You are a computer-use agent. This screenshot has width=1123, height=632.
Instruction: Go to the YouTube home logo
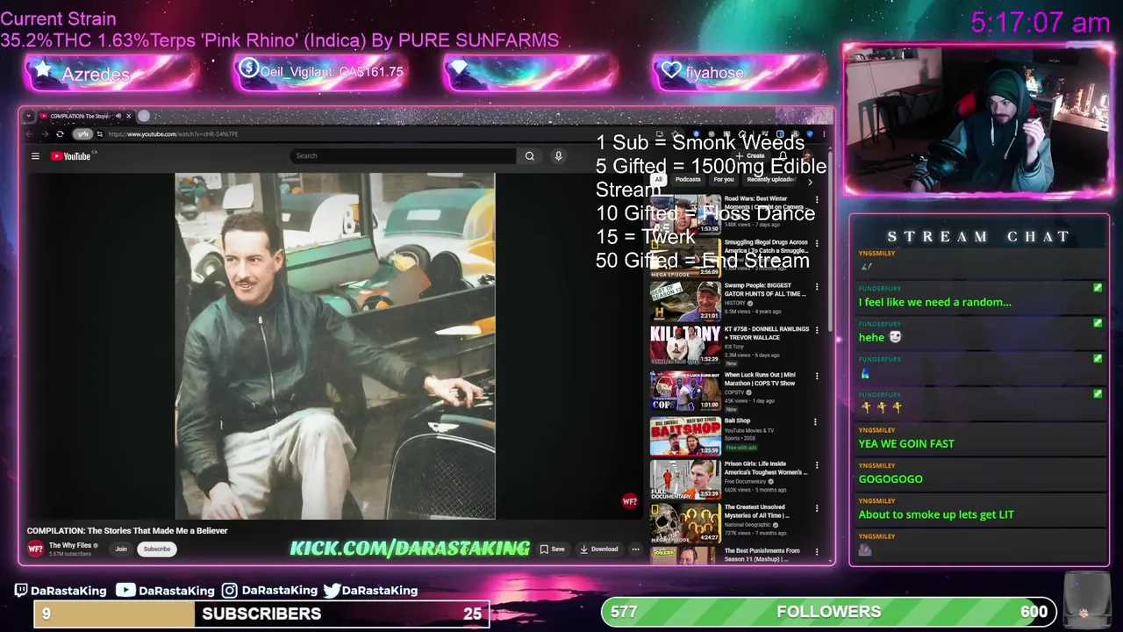click(71, 156)
